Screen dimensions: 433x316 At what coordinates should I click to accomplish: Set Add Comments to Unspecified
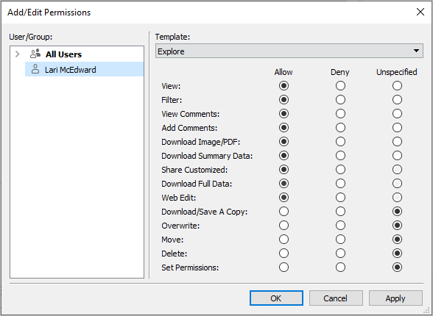[397, 128]
